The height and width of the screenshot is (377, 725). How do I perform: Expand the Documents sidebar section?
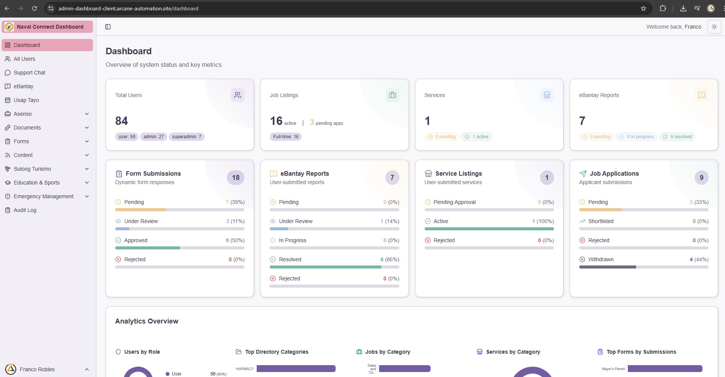point(47,128)
